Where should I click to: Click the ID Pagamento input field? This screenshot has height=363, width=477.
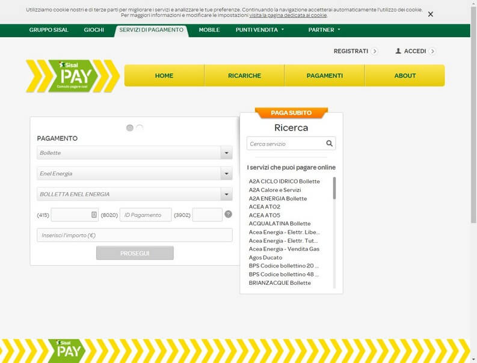pos(146,215)
